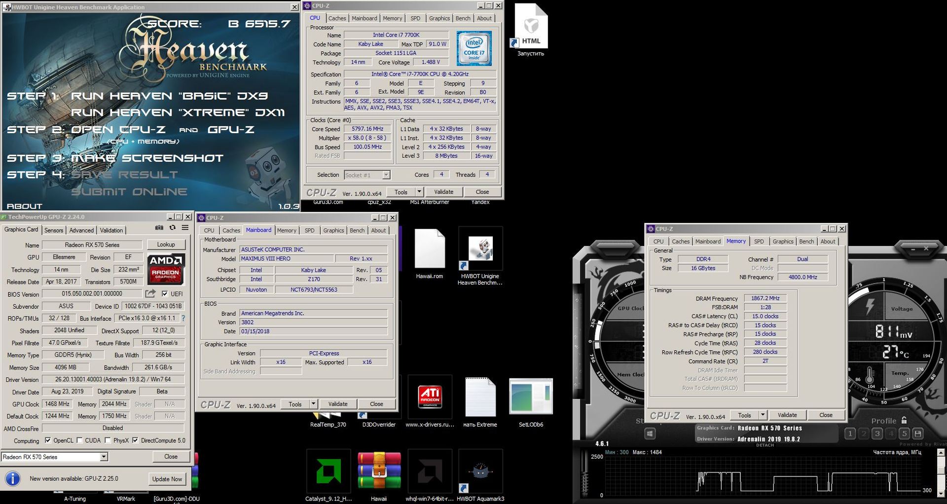947x504 pixels.
Task: Click the GPU-Z refresh icon
Action: click(172, 228)
